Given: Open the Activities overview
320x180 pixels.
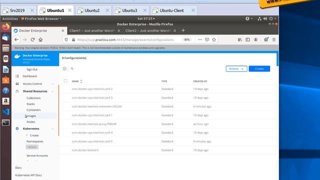Looking at the screenshot, I should 10,18.
